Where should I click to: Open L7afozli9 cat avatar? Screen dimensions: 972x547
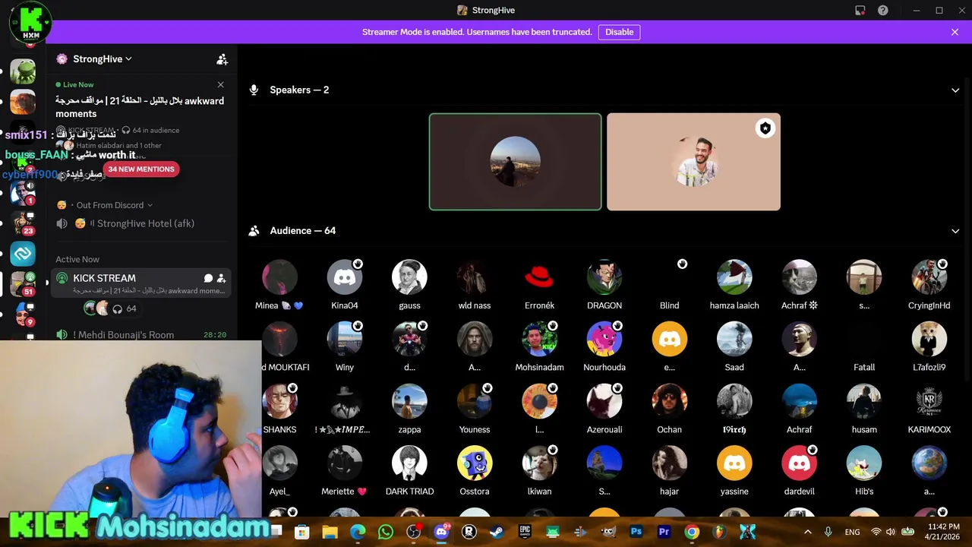tap(929, 339)
